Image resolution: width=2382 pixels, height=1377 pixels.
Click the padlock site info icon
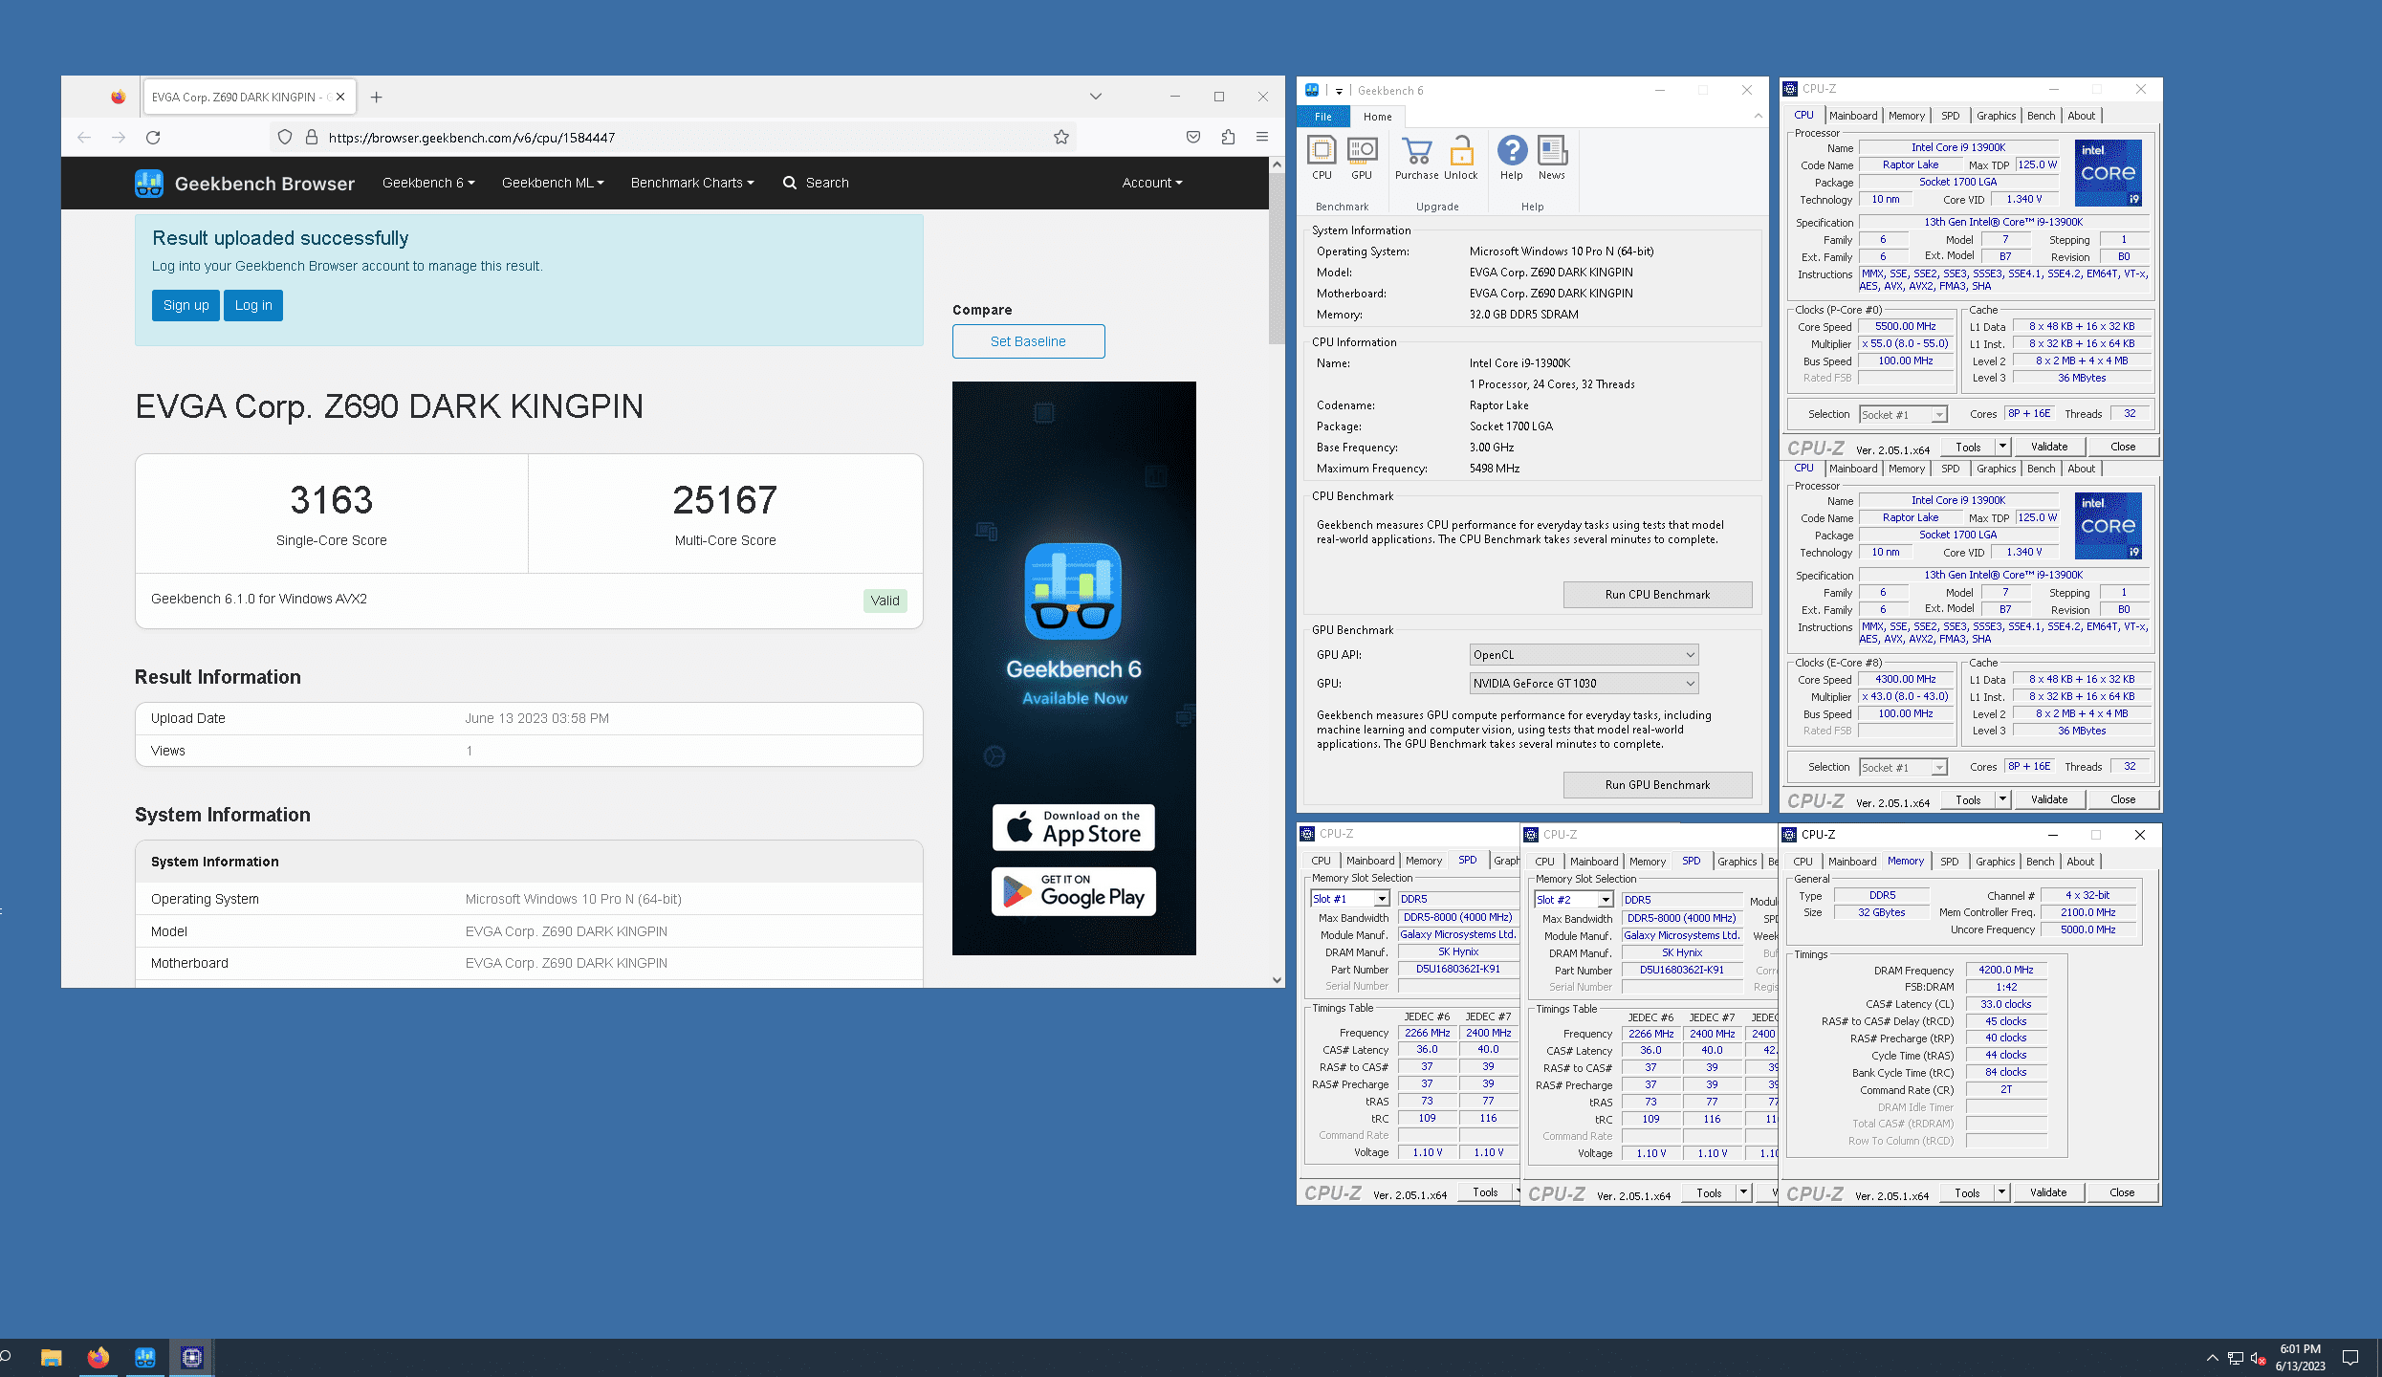(x=311, y=138)
